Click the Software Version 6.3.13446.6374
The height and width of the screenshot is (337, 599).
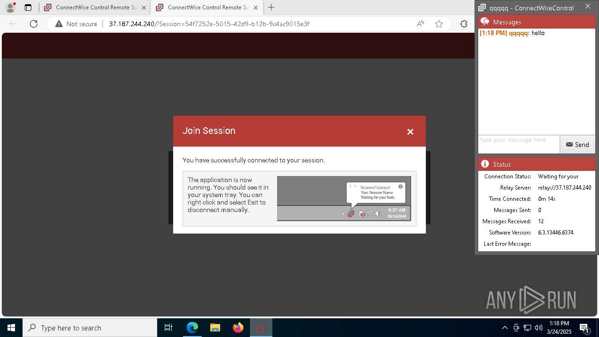(555, 233)
